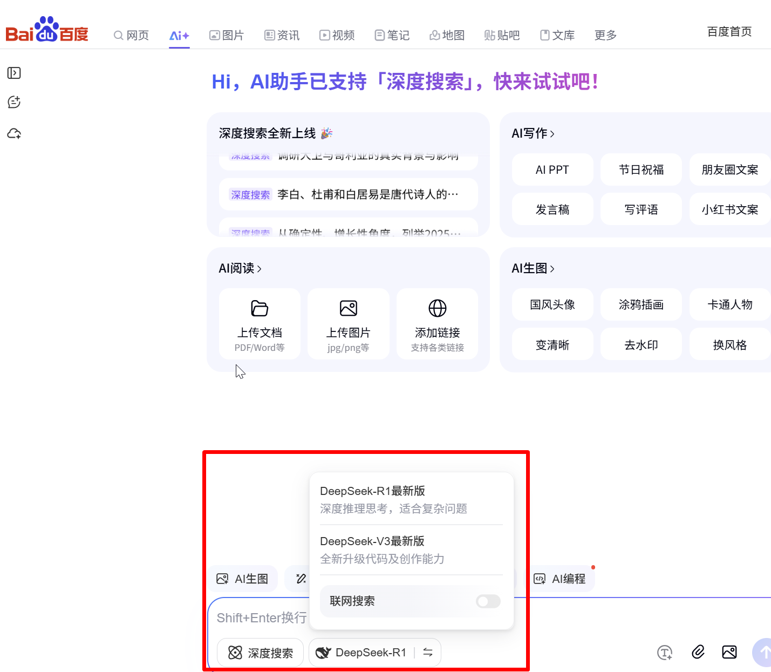
Task: Enable the 联网搜索 toggle switch
Action: pos(488,601)
